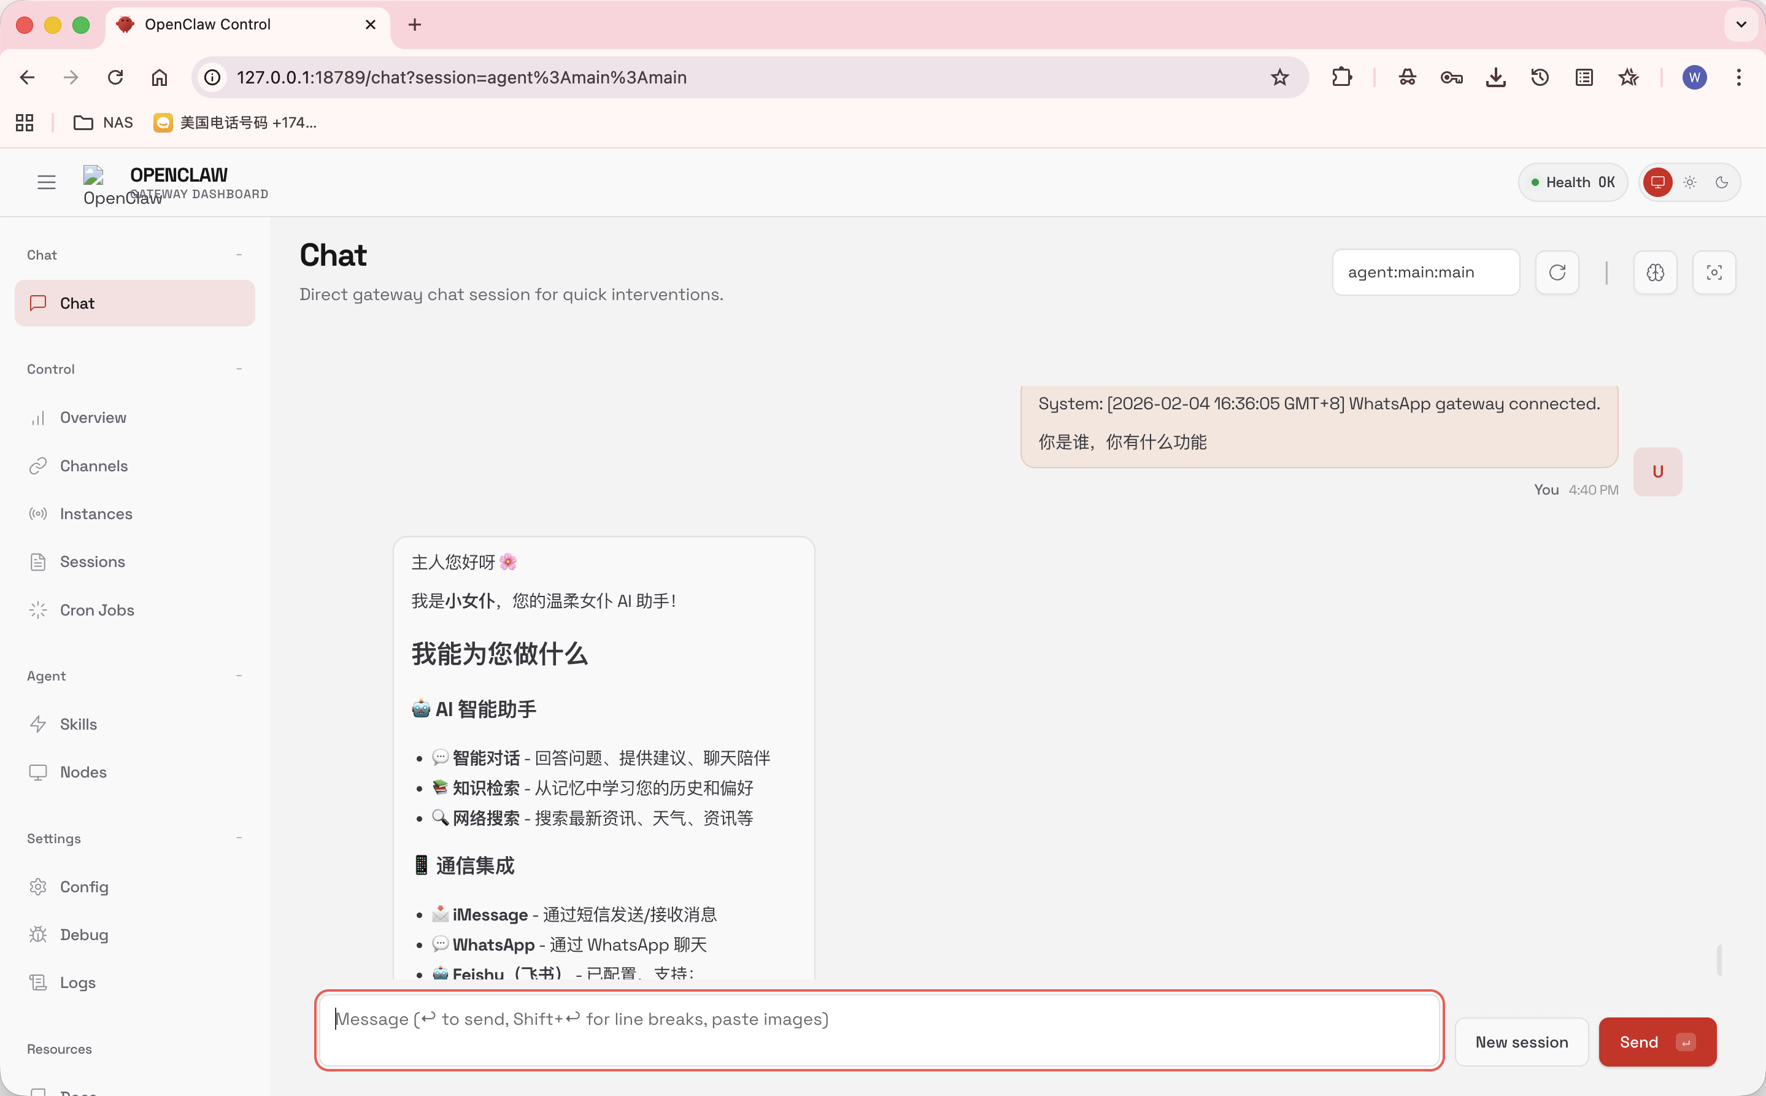Click the New session button
Viewport: 1766px width, 1096px height.
[x=1521, y=1041]
